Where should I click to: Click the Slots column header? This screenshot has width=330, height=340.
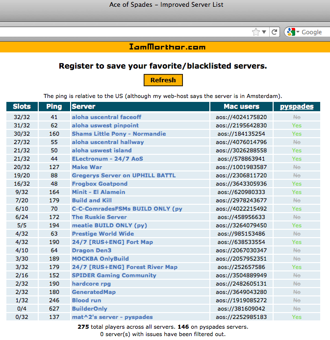click(x=22, y=106)
